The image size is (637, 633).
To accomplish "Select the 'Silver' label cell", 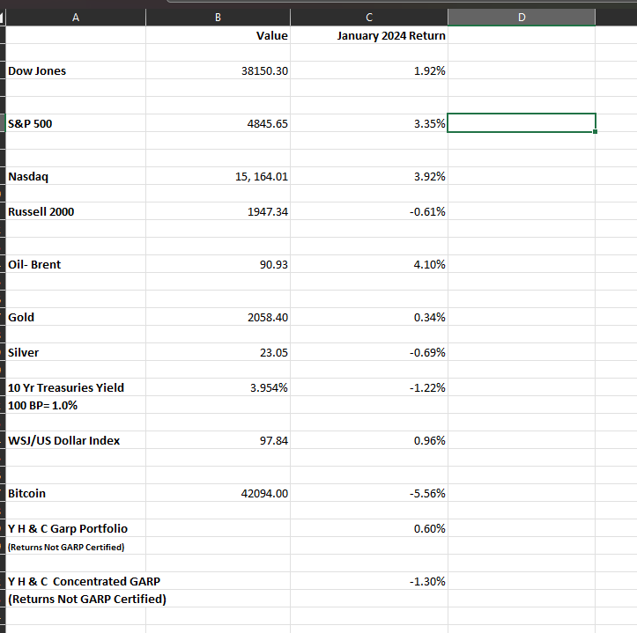I will click(x=76, y=352).
